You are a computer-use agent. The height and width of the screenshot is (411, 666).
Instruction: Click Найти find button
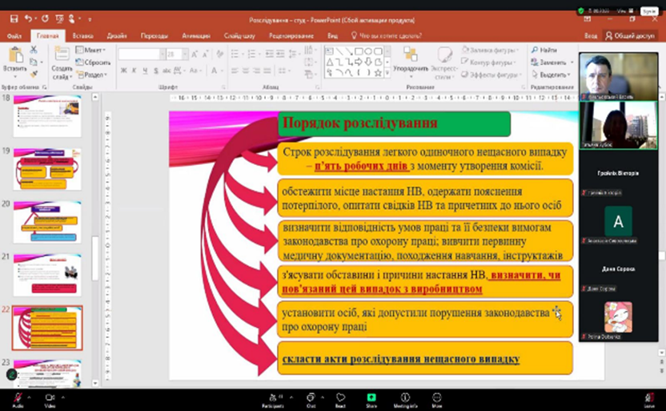544,50
